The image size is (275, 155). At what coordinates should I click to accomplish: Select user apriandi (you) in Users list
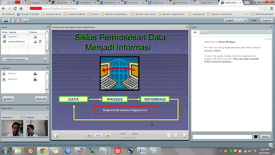click(x=23, y=41)
